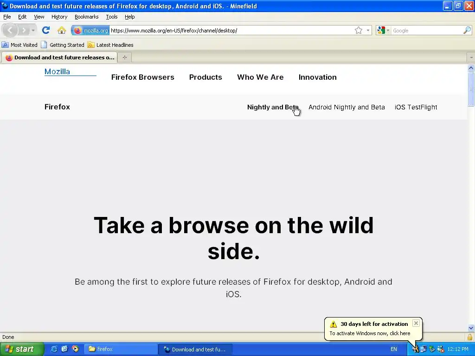Switch to the Download and test taskbar button
Image resolution: width=475 pixels, height=356 pixels.
click(x=195, y=349)
